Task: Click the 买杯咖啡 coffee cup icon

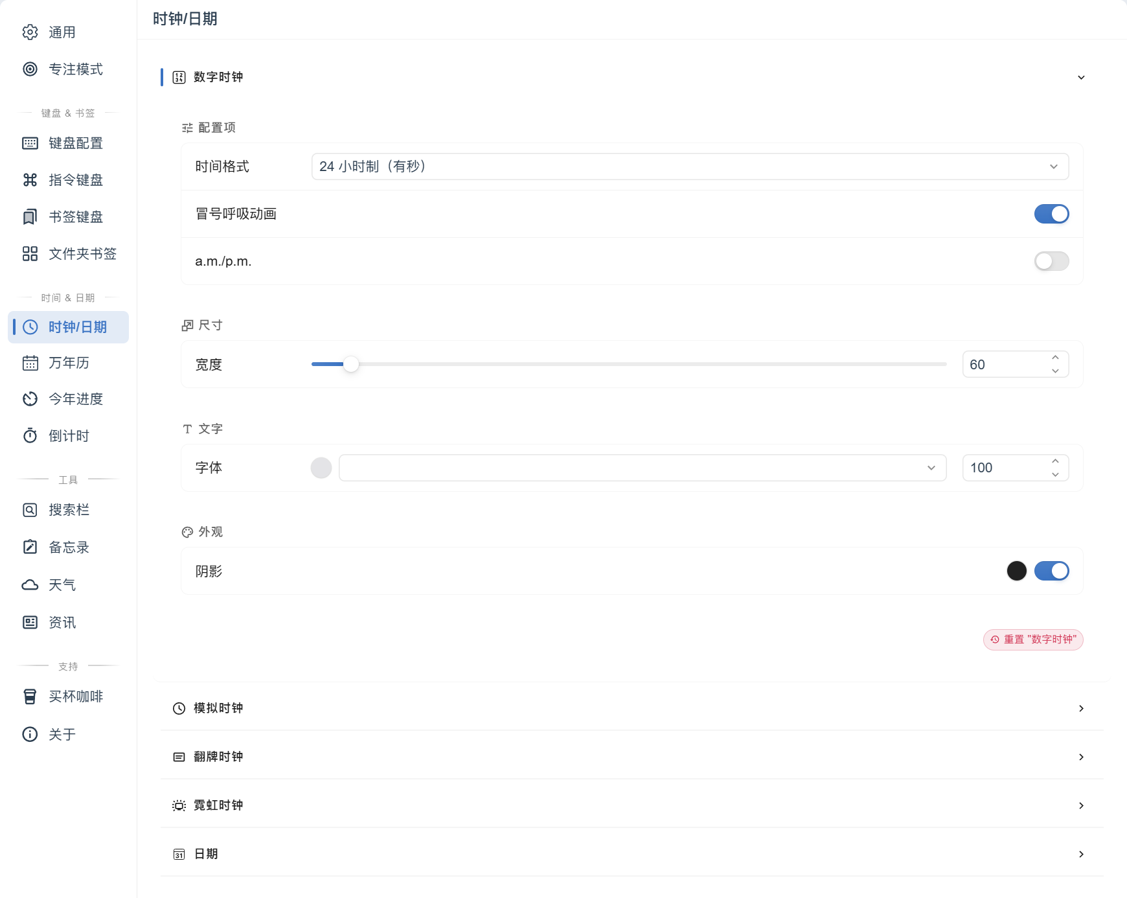Action: pyautogui.click(x=30, y=697)
